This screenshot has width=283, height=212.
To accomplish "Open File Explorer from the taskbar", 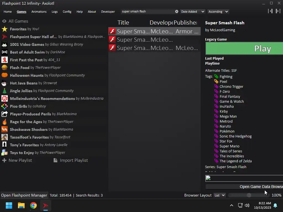I will coord(21,205).
